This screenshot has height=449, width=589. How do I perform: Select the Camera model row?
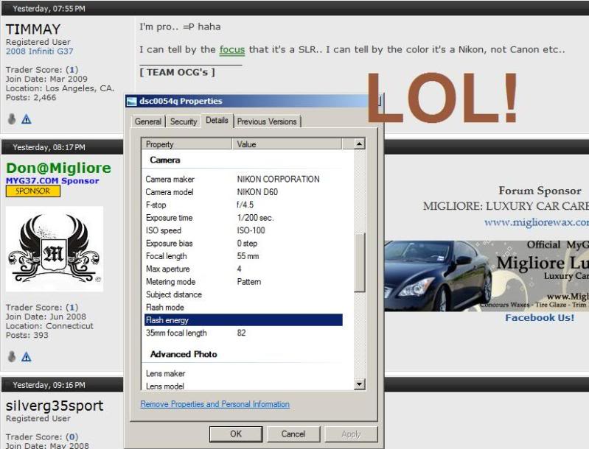243,192
